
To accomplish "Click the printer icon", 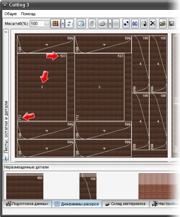I will click(x=103, y=23).
